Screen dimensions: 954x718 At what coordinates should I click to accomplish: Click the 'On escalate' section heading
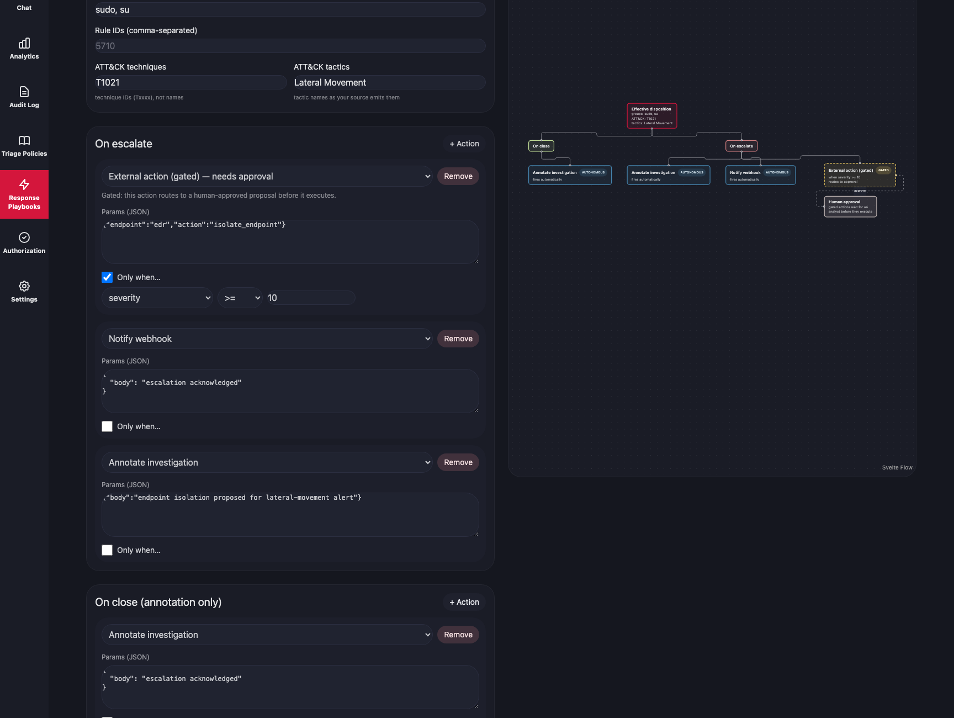coord(124,144)
